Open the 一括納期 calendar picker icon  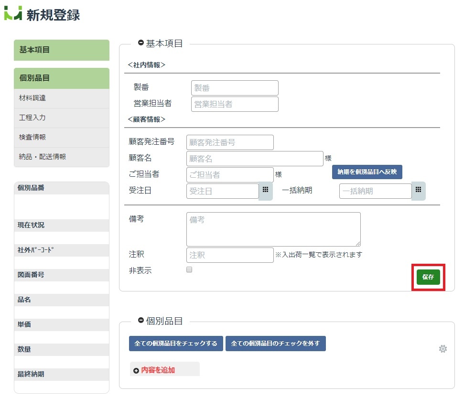[418, 191]
